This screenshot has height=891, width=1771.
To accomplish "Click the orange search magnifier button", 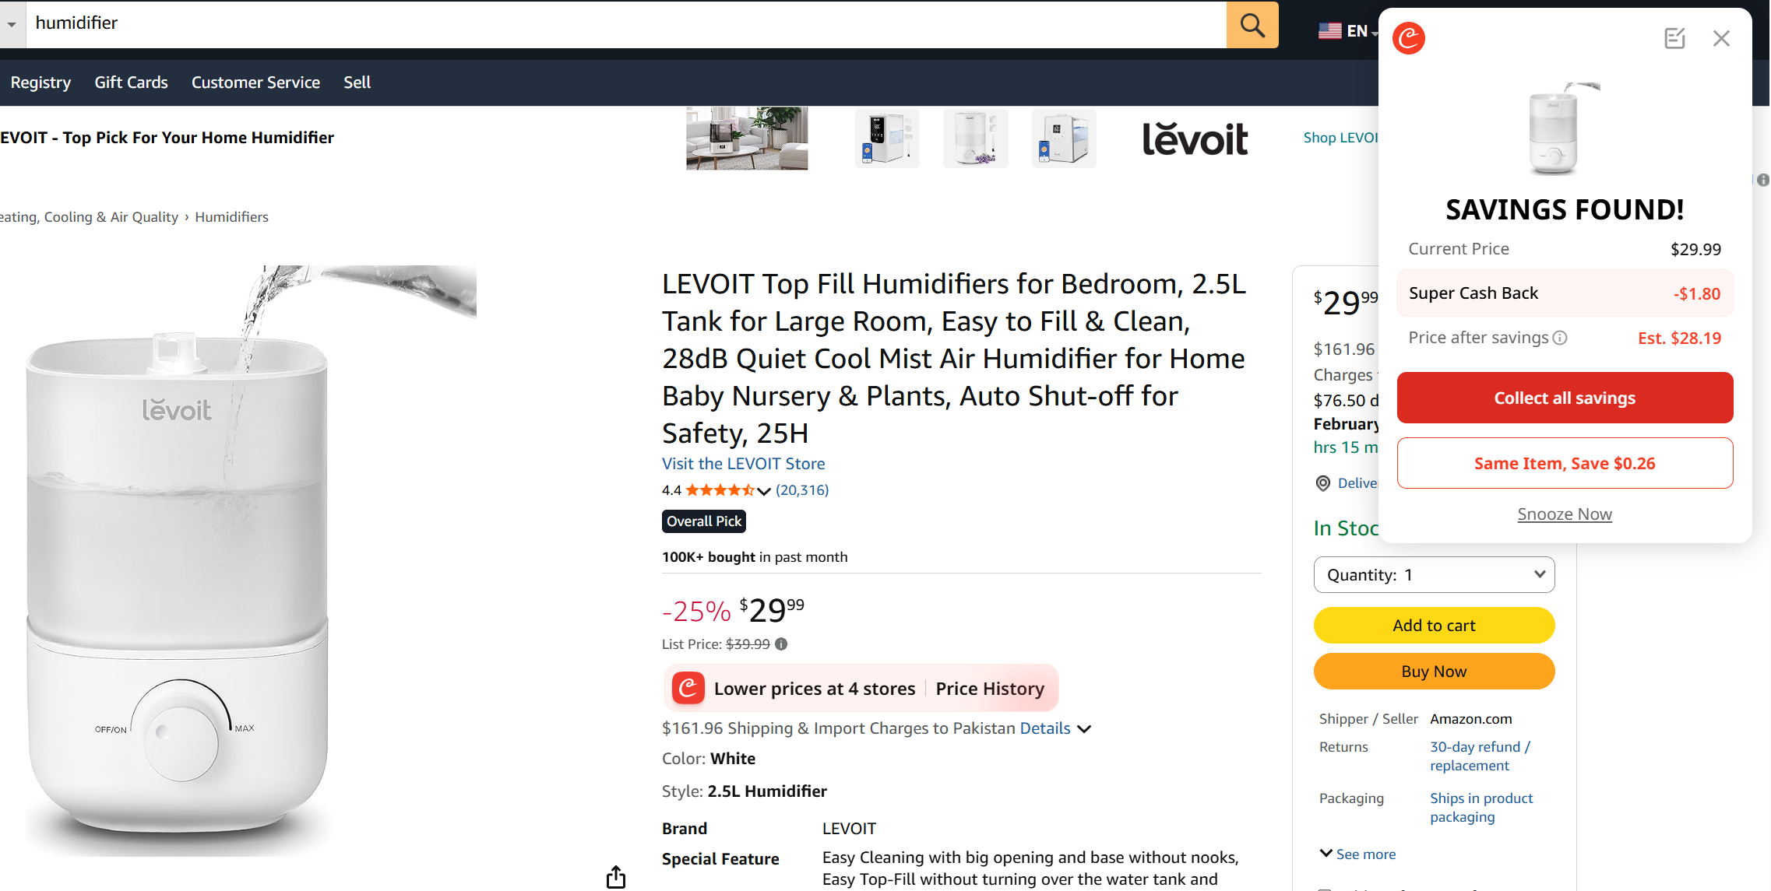I will [1252, 25].
